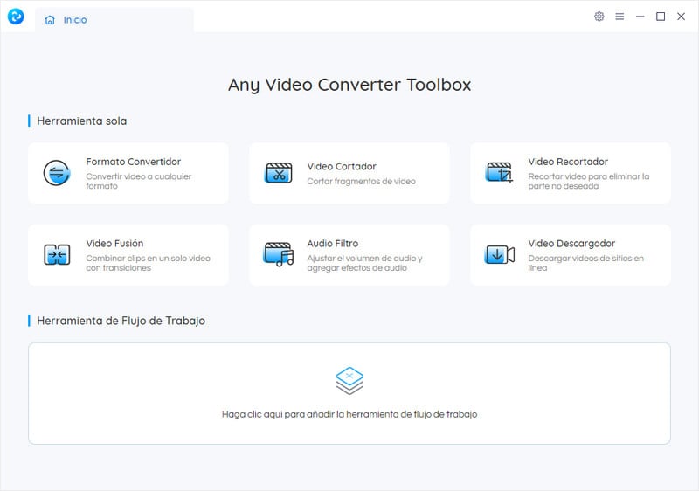Click the Video Recortador crop icon
The image size is (699, 491).
pos(499,173)
